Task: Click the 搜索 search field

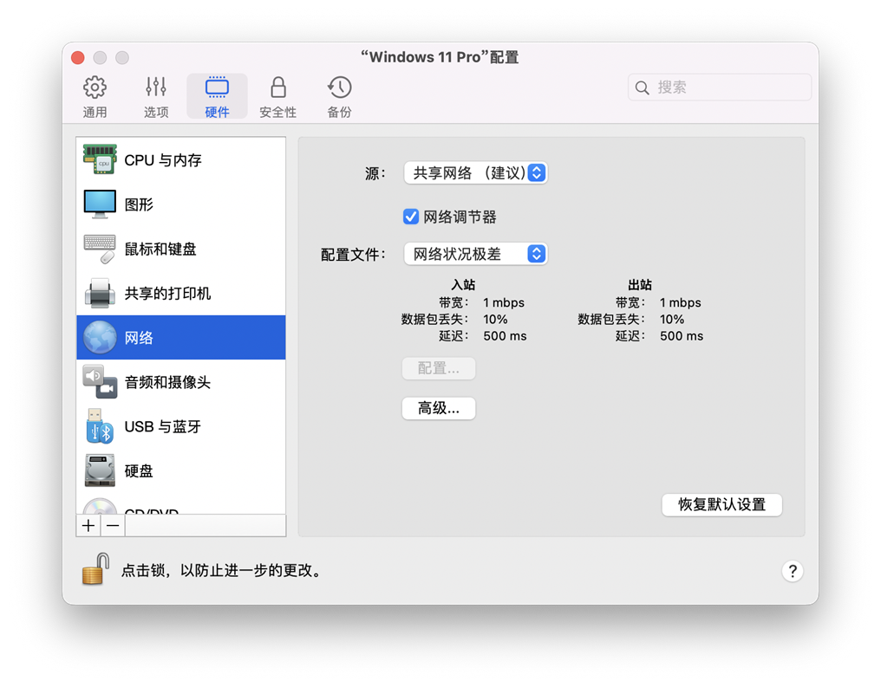Action: click(x=719, y=87)
